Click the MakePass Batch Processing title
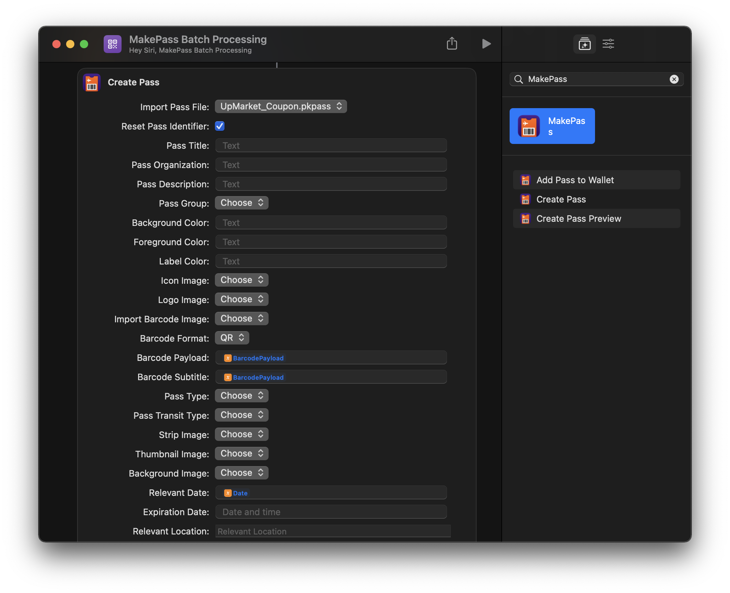The image size is (730, 593). point(198,39)
